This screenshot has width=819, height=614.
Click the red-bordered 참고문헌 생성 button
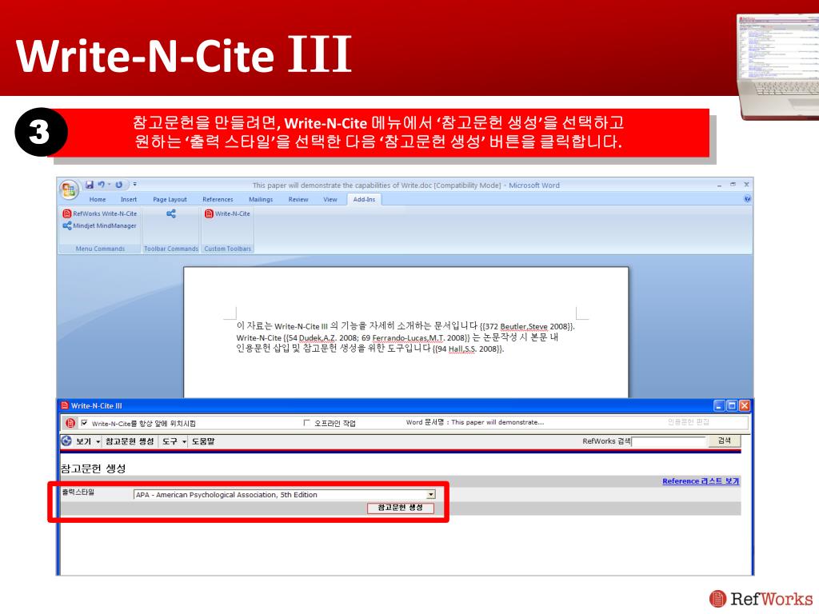pos(401,508)
